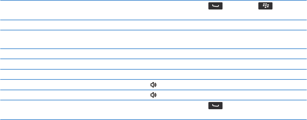Click the Send key icon in the top row

pyautogui.click(x=215, y=6)
